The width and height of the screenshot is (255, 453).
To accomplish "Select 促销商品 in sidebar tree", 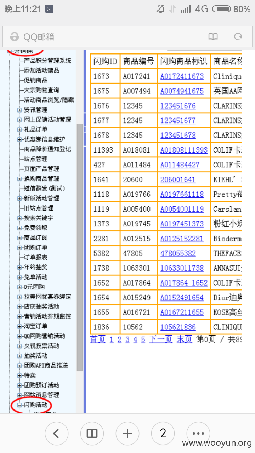I will point(35,80).
